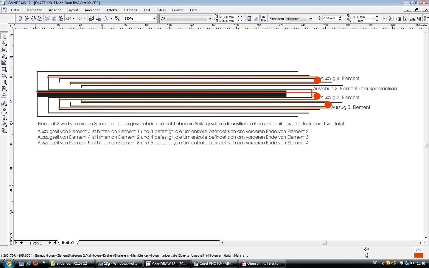Toggle snap to grid

pyautogui.click(x=385, y=18)
